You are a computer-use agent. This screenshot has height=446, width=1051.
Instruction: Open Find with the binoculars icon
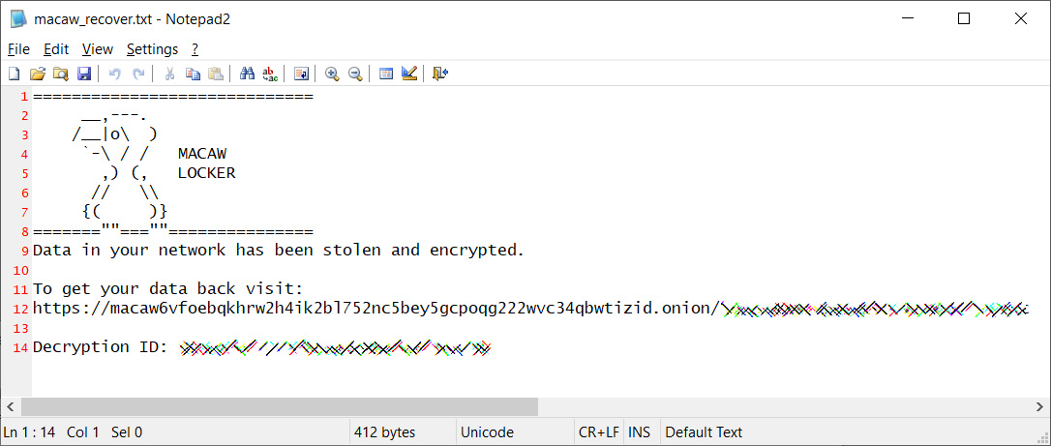[248, 74]
